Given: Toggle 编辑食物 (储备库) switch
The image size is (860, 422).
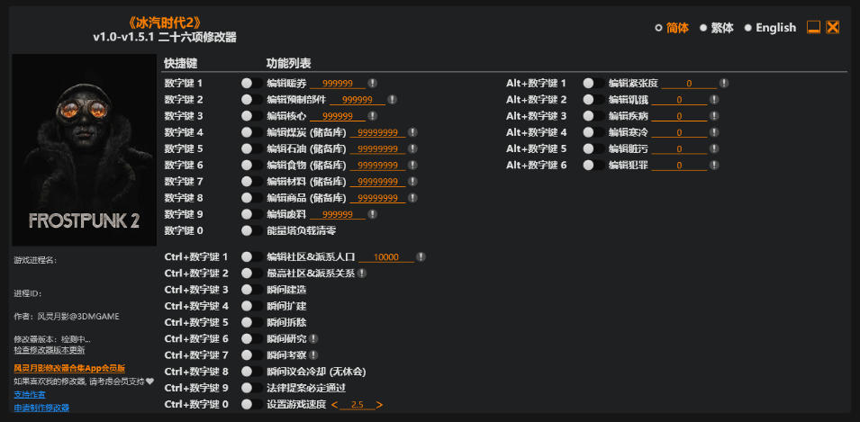Looking at the screenshot, I should tap(252, 165).
